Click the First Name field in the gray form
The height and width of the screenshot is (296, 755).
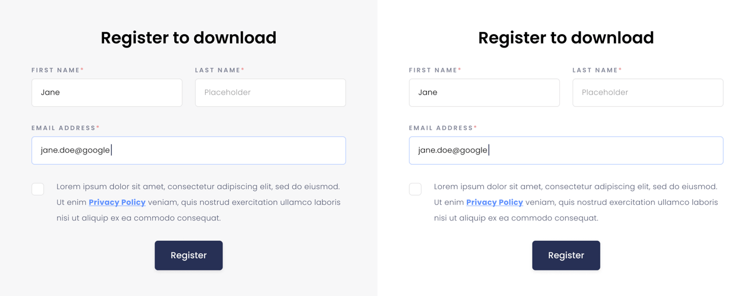tap(107, 92)
